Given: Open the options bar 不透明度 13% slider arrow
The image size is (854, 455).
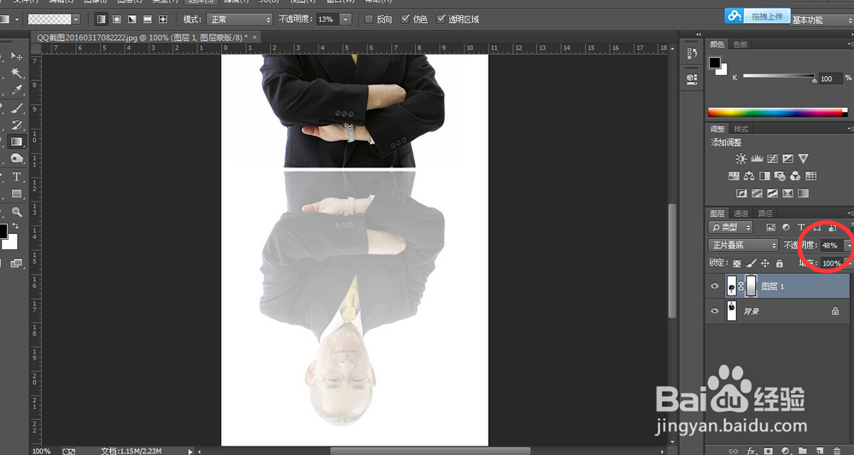Looking at the screenshot, I should [346, 20].
